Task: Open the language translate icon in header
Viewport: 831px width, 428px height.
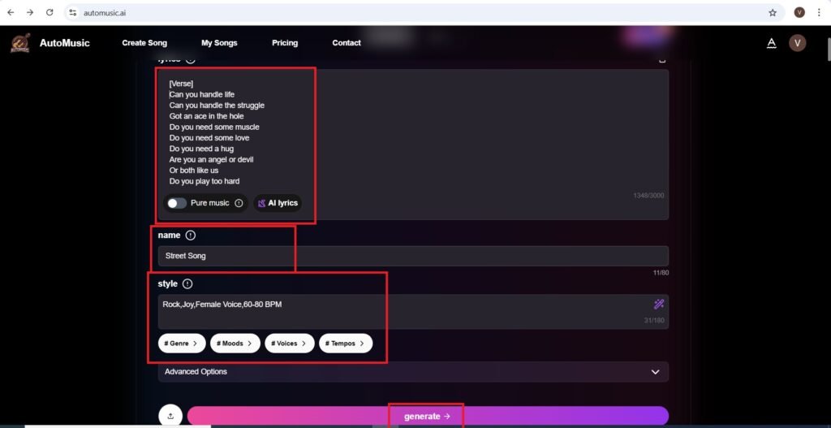Action: 772,43
